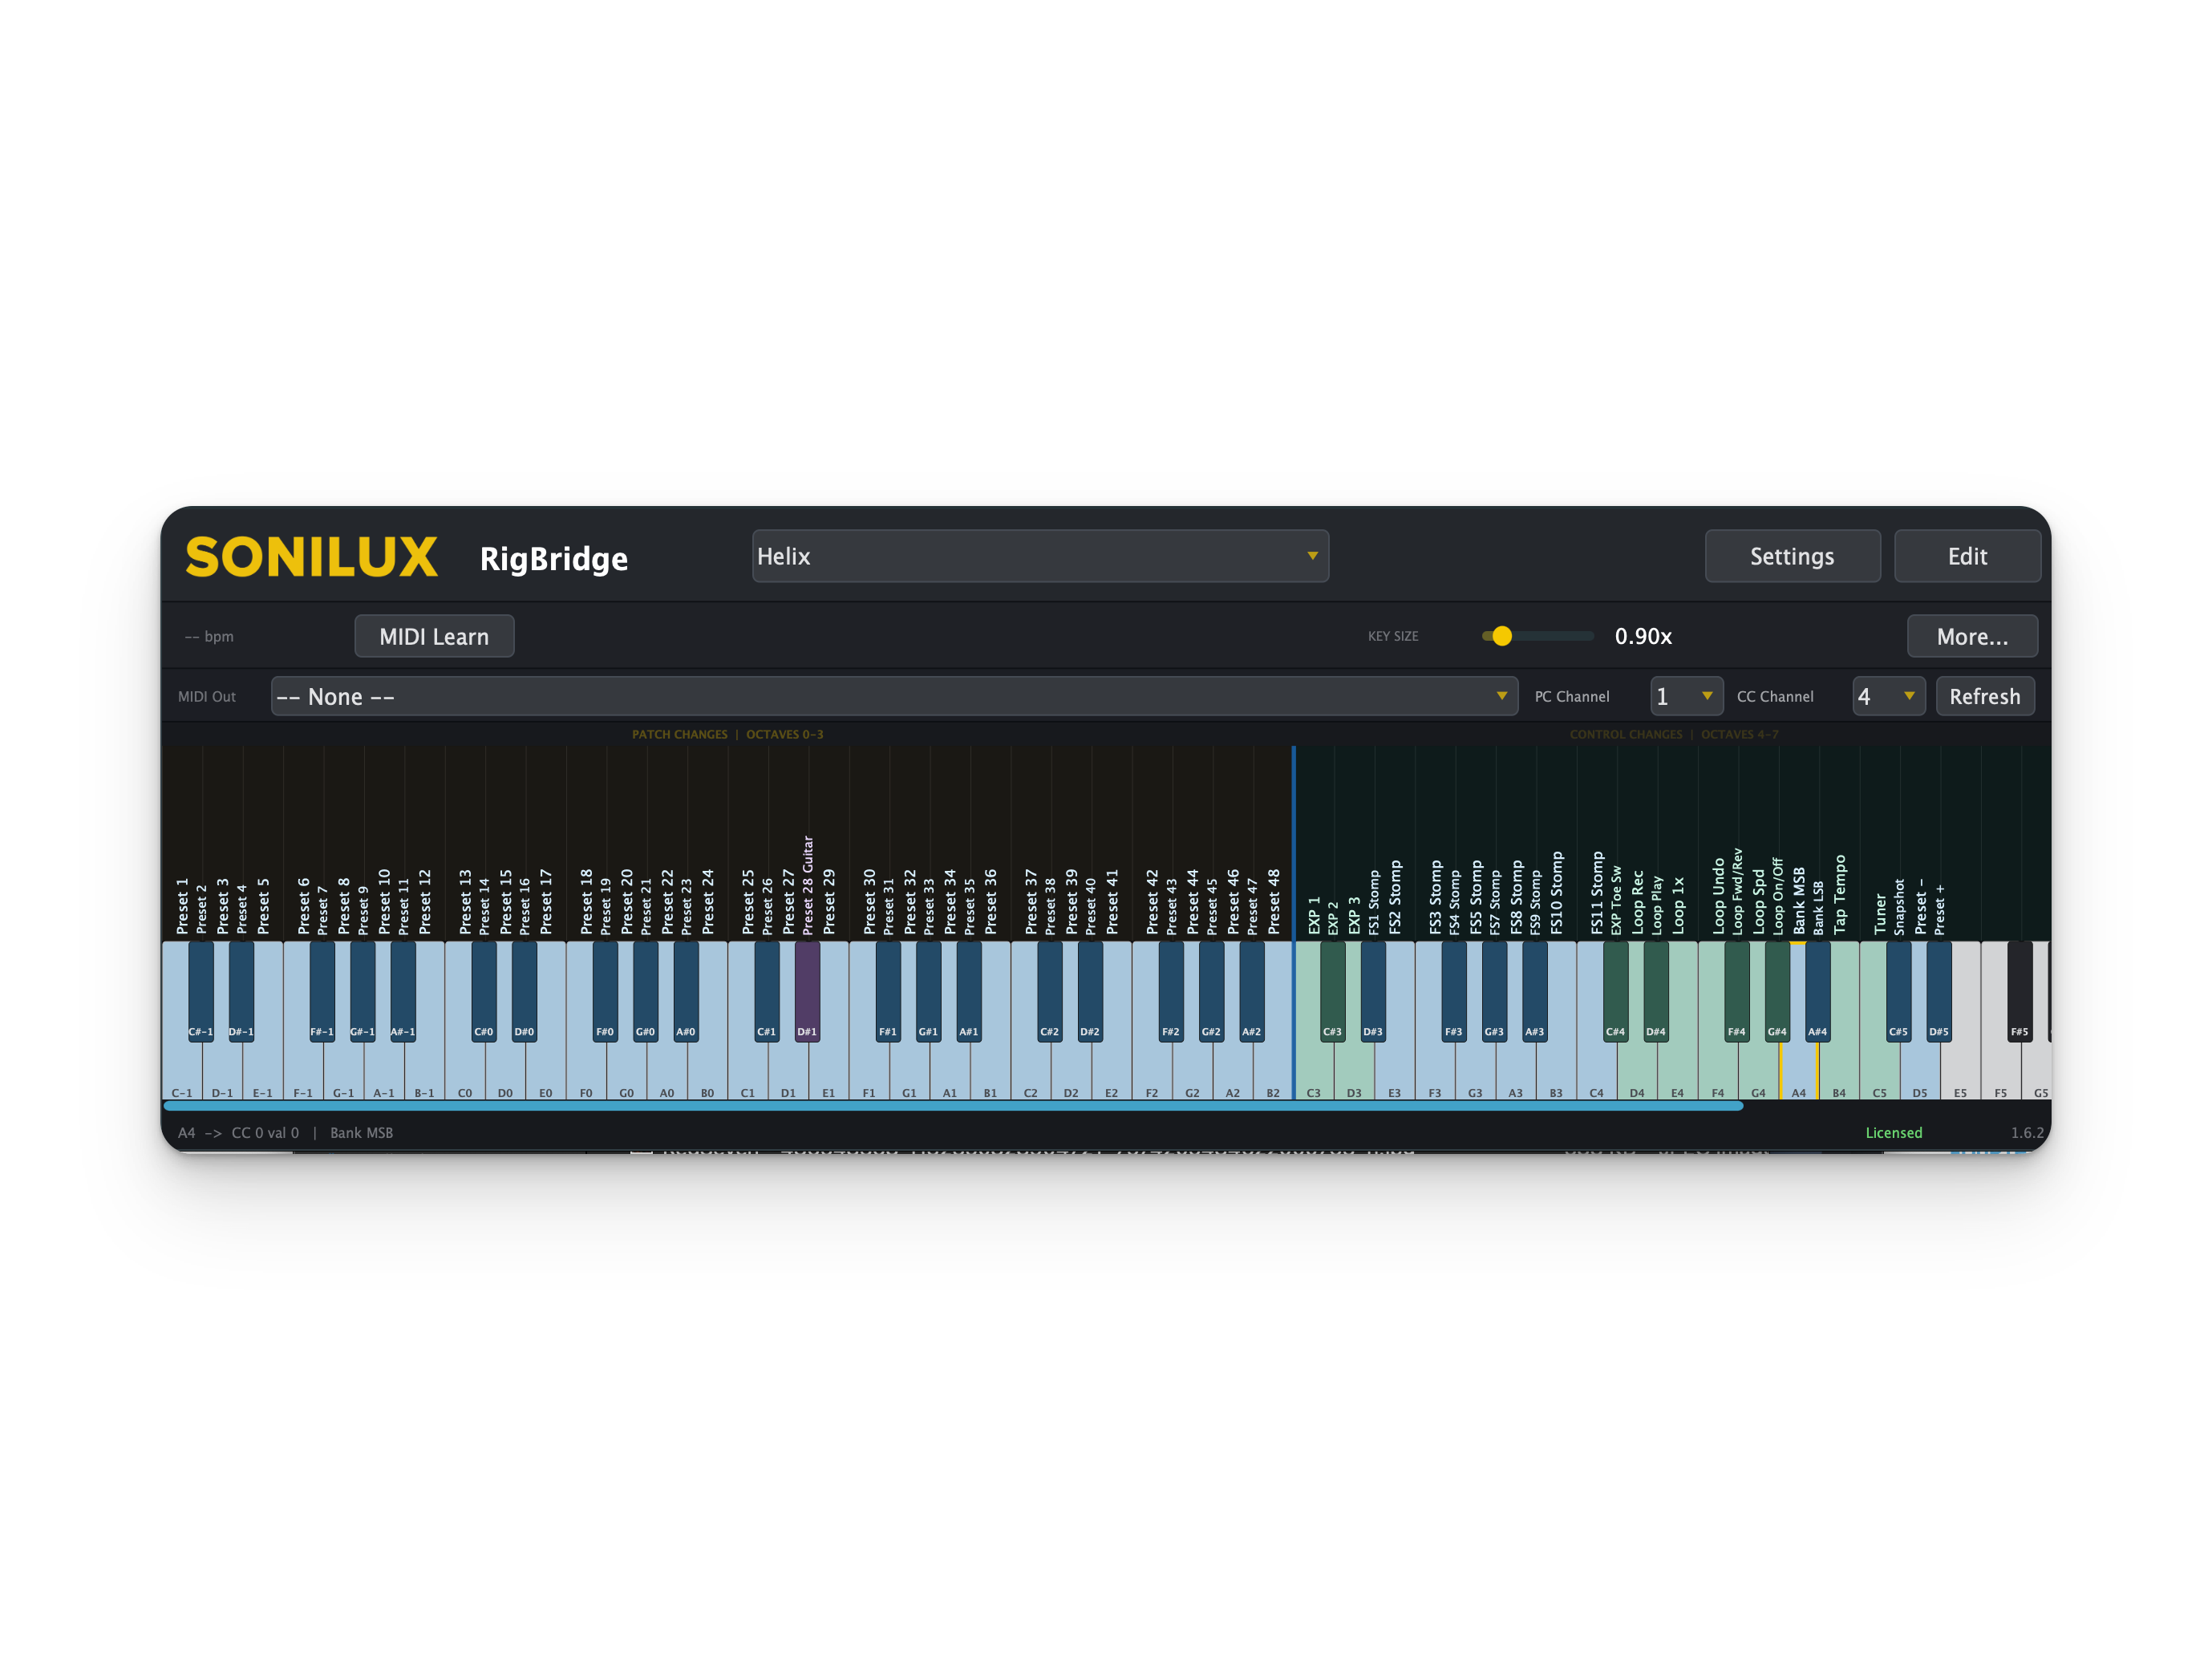Play the A#4 Bank LSB key
2212x1660 pixels.
(1818, 990)
